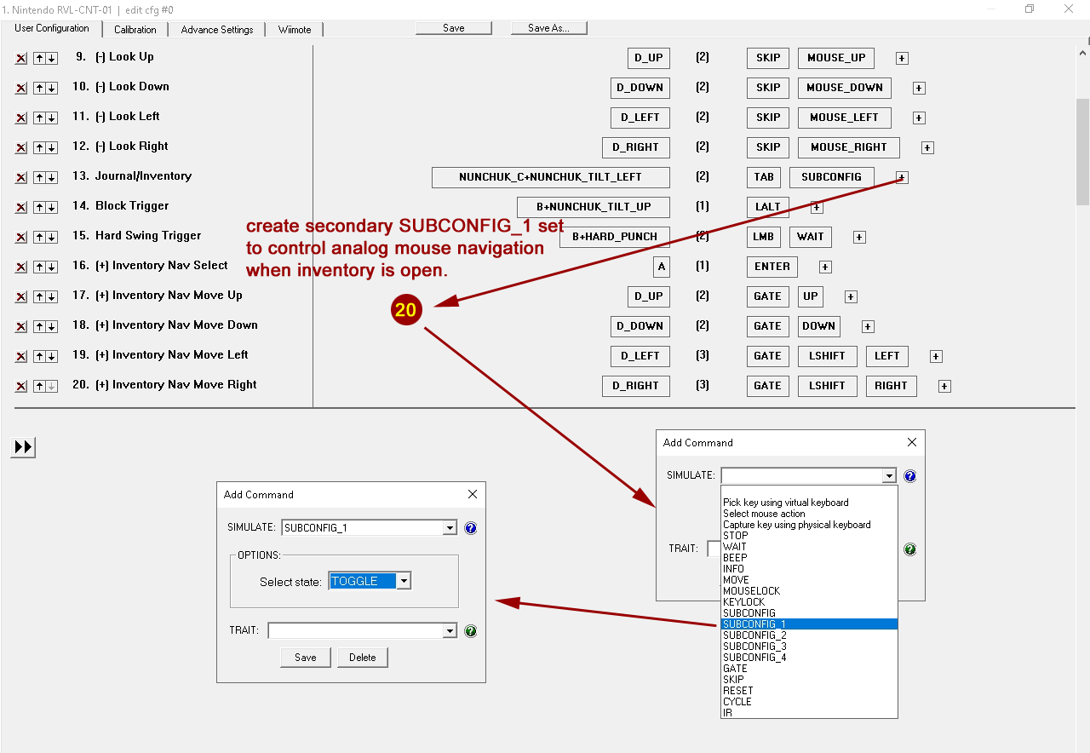The width and height of the screenshot is (1090, 753).
Task: Delete row 20 Inventory Nav Move Right
Action: coord(21,387)
